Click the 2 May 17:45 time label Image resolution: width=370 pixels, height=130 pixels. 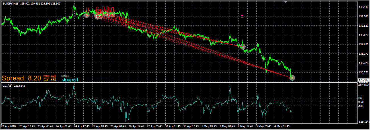[x=245, y=126]
